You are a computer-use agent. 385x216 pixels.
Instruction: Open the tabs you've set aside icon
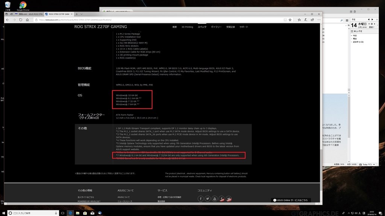(x=7, y=14)
